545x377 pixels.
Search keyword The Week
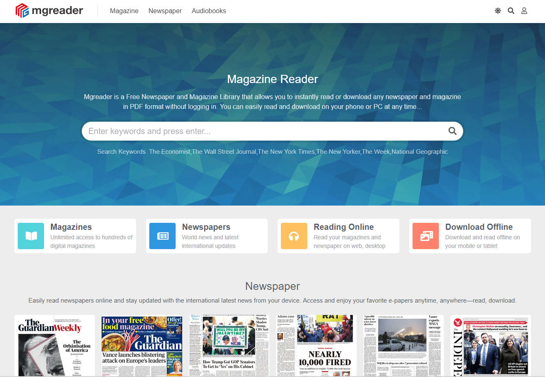pyautogui.click(x=376, y=152)
